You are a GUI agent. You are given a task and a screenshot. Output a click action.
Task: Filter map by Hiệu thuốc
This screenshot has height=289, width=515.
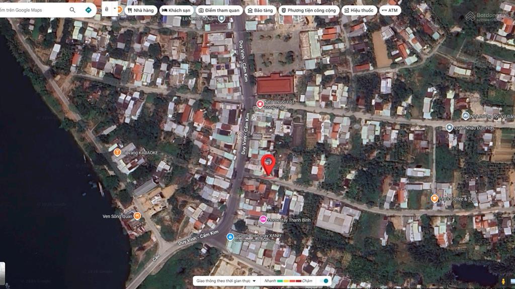click(x=359, y=10)
